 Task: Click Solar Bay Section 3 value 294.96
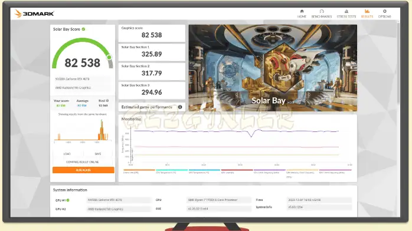pyautogui.click(x=152, y=93)
